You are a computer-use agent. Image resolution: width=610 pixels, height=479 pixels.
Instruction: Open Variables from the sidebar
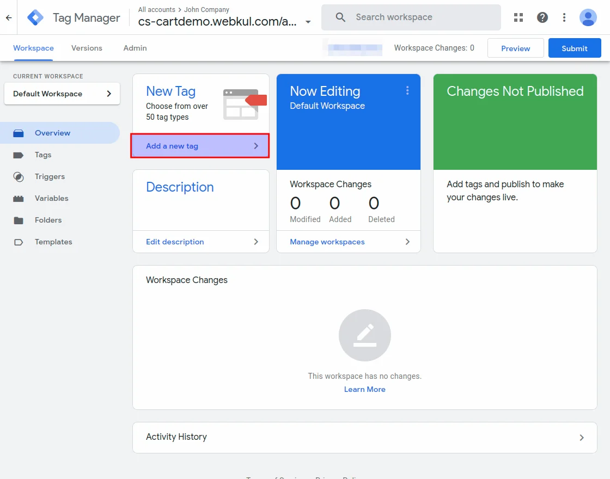pos(51,199)
